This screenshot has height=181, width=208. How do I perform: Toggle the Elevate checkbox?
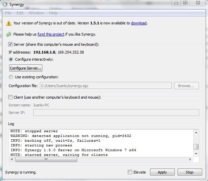point(130,172)
